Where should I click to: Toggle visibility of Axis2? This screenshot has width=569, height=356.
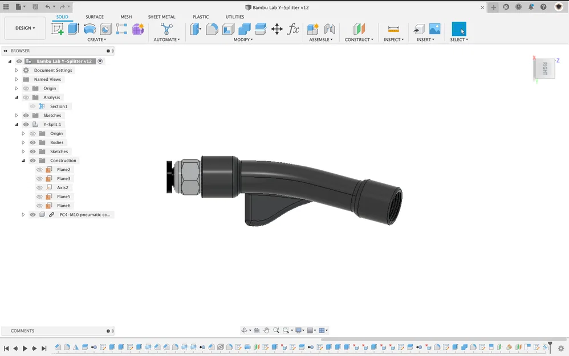(39, 188)
